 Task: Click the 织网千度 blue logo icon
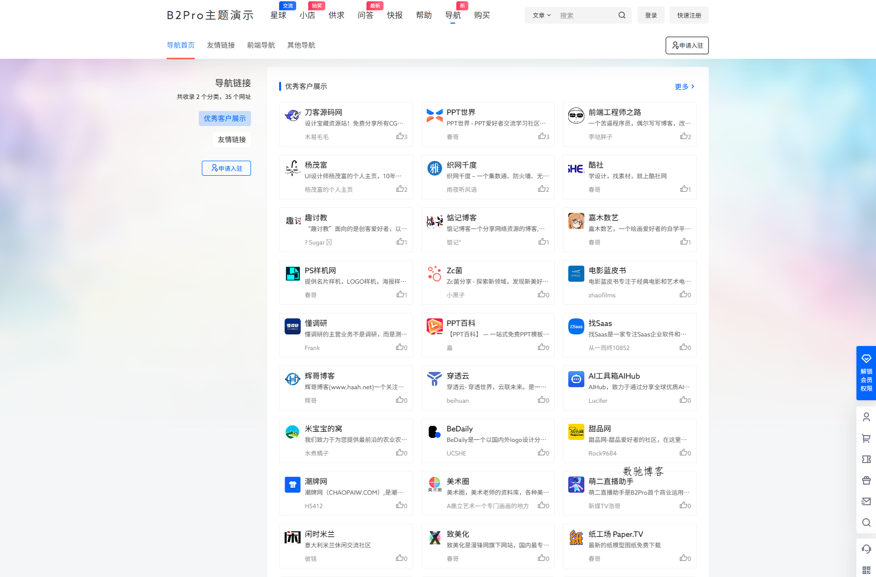point(435,168)
